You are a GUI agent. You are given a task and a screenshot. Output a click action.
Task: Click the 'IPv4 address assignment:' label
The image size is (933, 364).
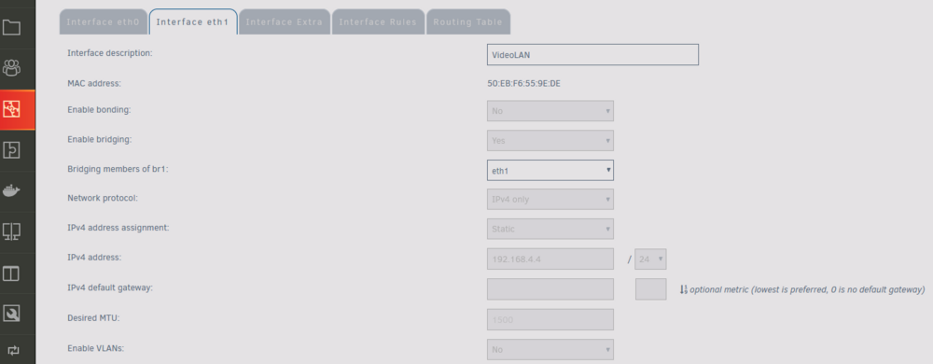click(x=118, y=228)
